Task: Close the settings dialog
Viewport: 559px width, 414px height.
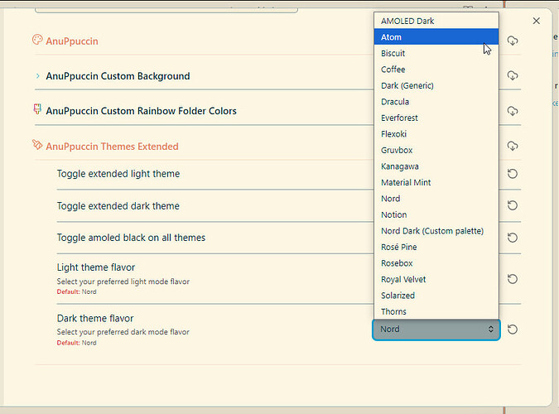Action: tap(536, 21)
